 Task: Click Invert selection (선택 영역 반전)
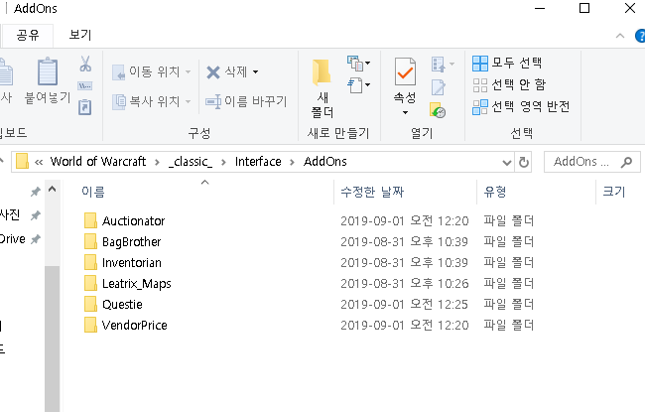click(x=521, y=106)
